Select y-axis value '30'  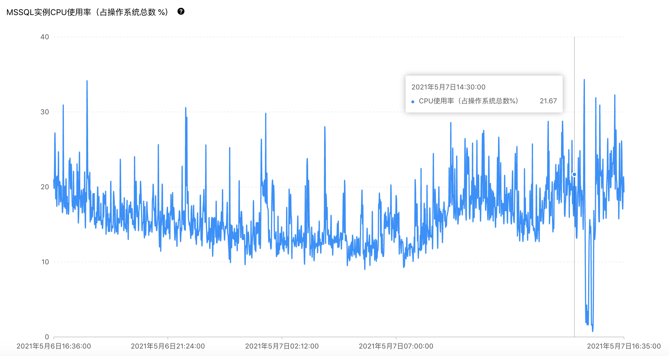pos(45,112)
